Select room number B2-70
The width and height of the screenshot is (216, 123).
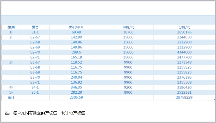[x=35, y=52]
